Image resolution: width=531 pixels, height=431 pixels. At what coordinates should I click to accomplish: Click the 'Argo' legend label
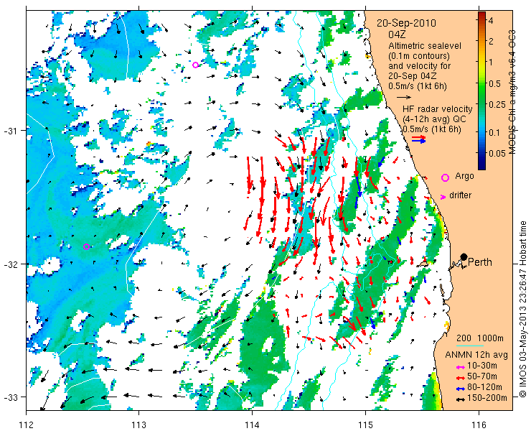point(464,176)
